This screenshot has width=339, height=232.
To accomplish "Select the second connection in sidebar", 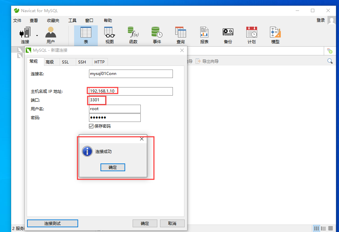I will [20, 56].
